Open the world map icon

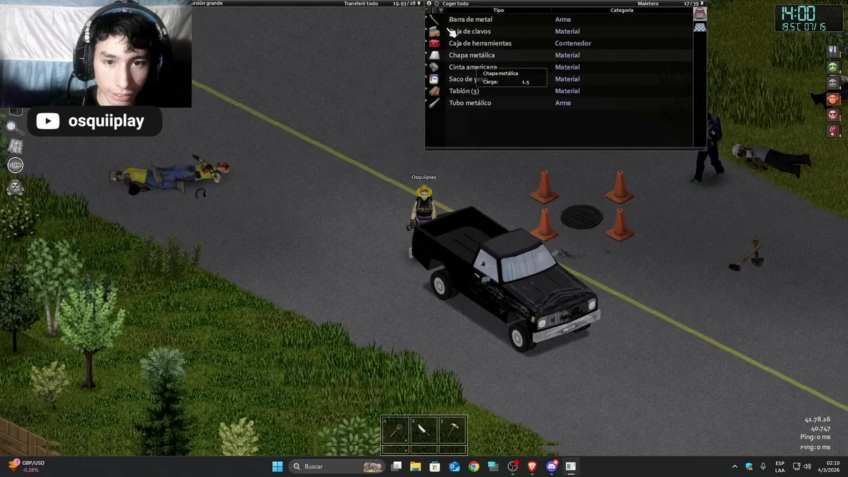pyautogui.click(x=15, y=146)
